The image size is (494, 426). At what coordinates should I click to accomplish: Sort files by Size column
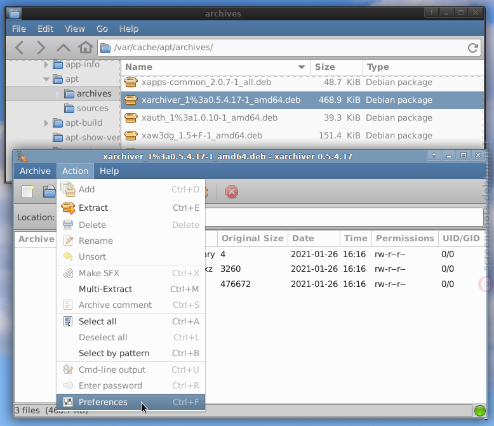tap(337, 67)
